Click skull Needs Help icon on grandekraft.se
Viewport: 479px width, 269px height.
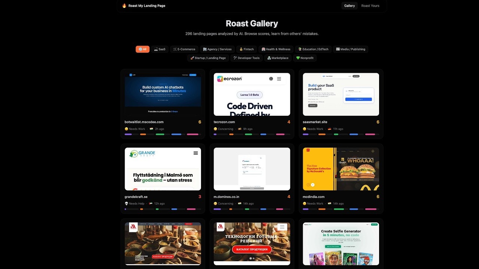[x=126, y=204]
